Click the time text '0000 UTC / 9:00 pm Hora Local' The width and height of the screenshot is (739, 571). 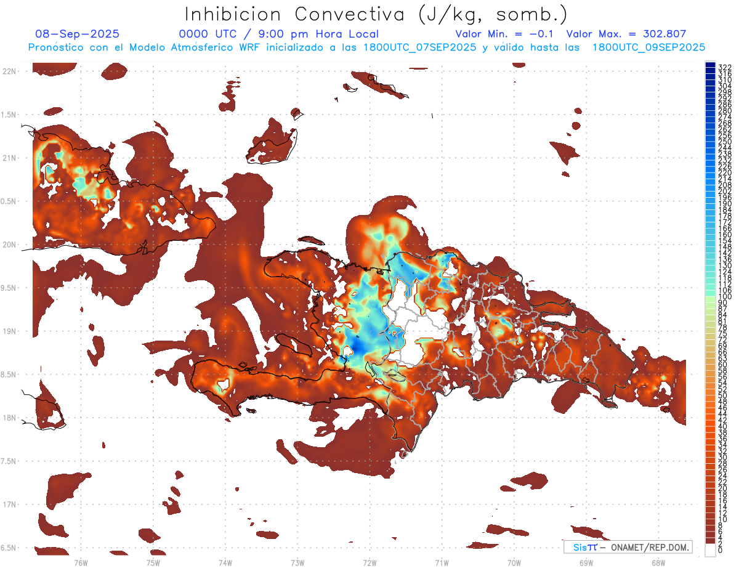coord(279,34)
